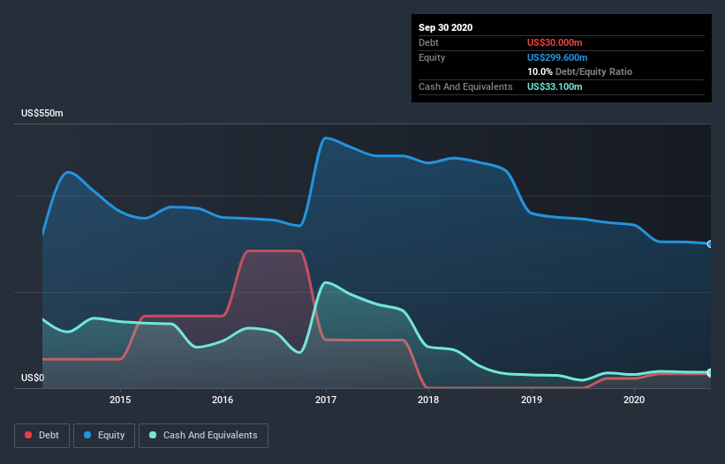The height and width of the screenshot is (464, 725).
Task: Click the US$0 y-axis label
Action: 33,378
